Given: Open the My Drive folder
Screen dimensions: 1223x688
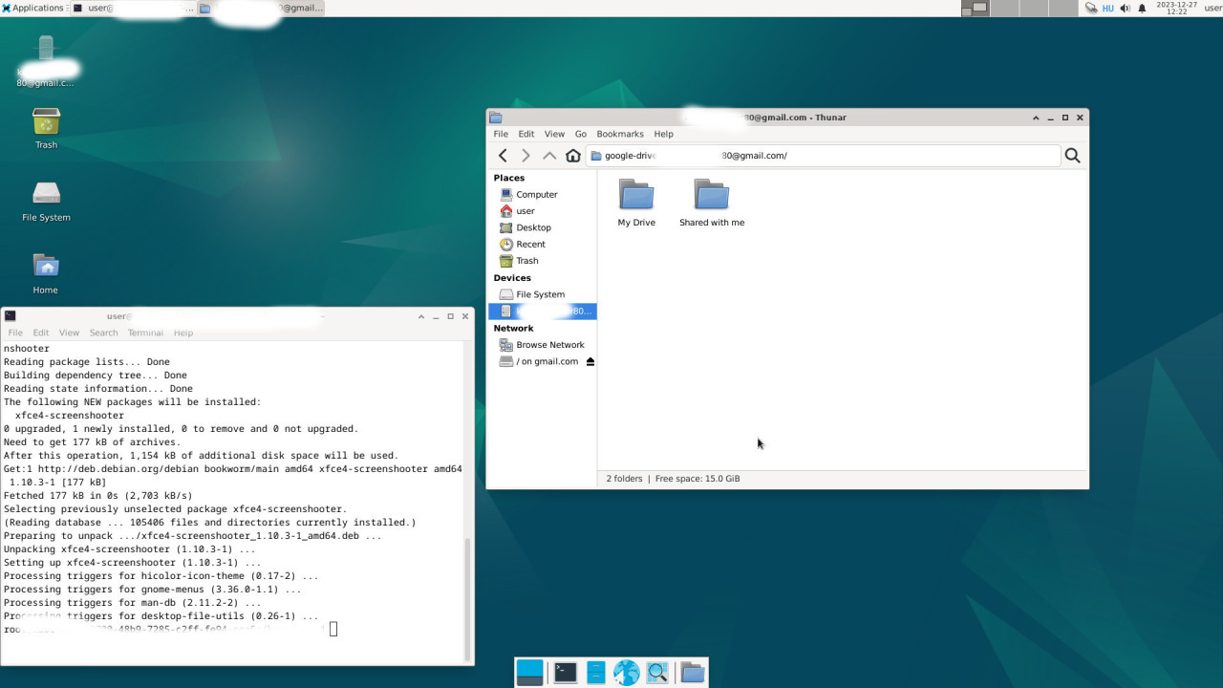Looking at the screenshot, I should [x=636, y=203].
